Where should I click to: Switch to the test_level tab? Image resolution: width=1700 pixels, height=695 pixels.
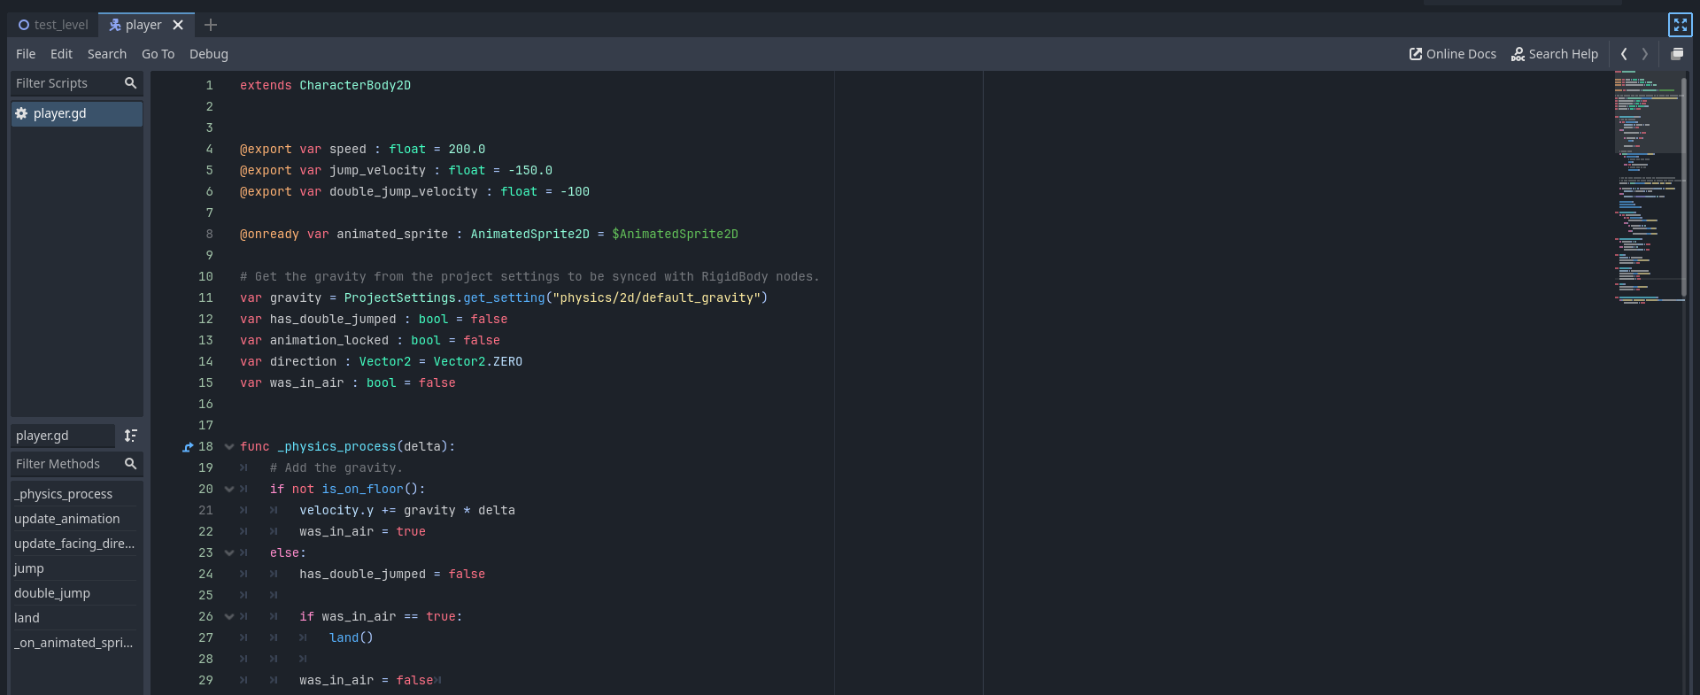53,25
